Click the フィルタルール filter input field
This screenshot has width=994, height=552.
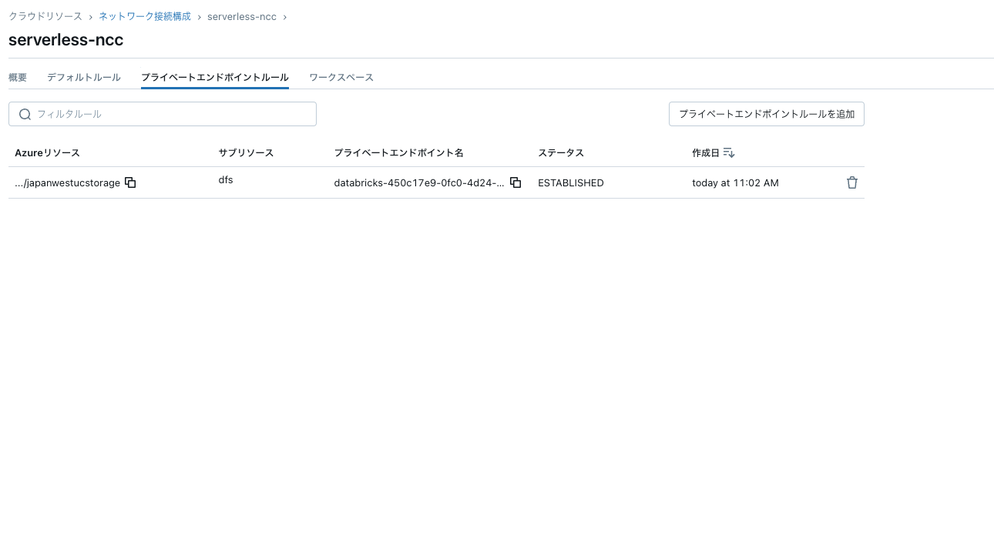point(162,114)
